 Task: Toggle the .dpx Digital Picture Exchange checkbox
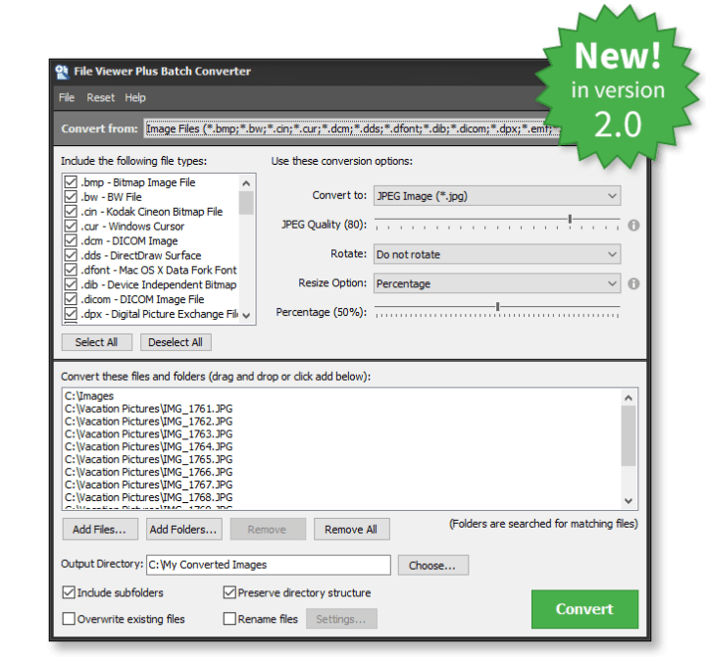pos(71,314)
